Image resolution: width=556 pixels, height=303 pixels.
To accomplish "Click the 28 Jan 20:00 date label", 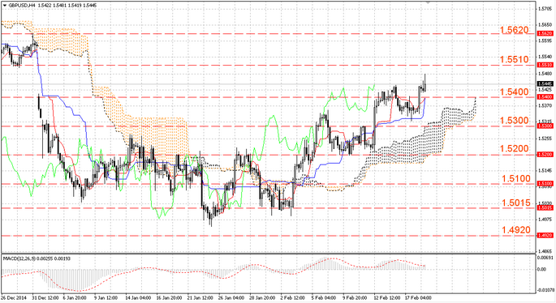I will (262, 297).
